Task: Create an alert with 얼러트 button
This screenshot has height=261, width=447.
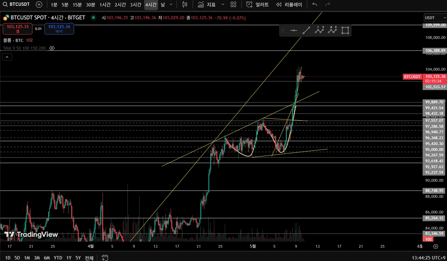Action: (x=257, y=5)
